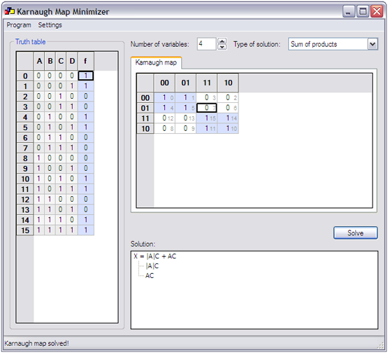Toggle Karnaugh map cell number 10
This screenshot has height=353, width=388.
(228, 128)
